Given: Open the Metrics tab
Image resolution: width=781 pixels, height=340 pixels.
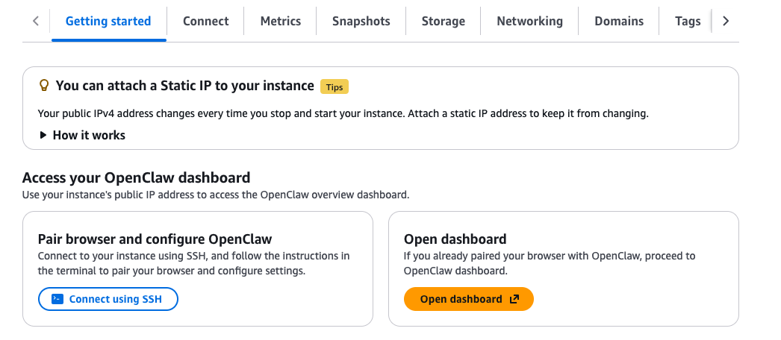Looking at the screenshot, I should pyautogui.click(x=281, y=21).
